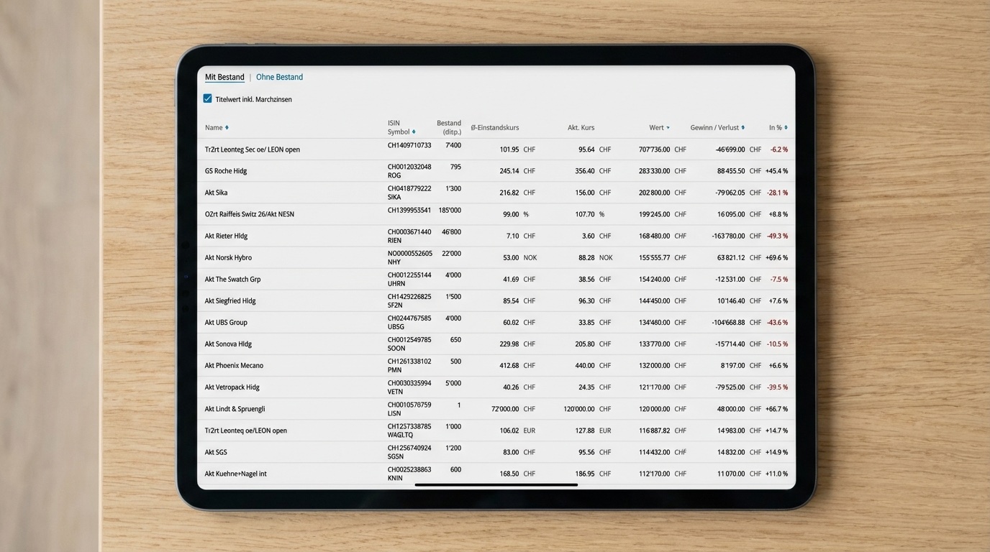The image size is (990, 552).
Task: Click the -49.3 % loss value for Rieter
Action: pos(777,236)
